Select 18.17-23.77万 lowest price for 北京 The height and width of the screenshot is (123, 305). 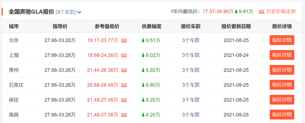[x=103, y=40]
